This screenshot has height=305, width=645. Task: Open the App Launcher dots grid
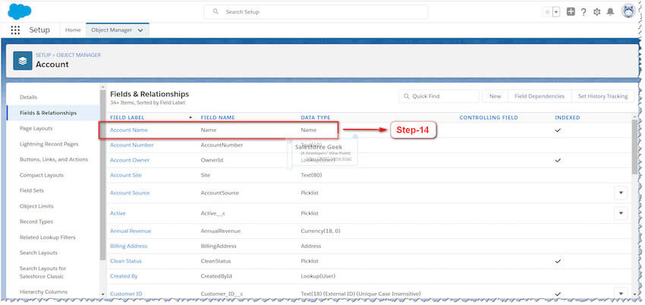click(x=15, y=30)
